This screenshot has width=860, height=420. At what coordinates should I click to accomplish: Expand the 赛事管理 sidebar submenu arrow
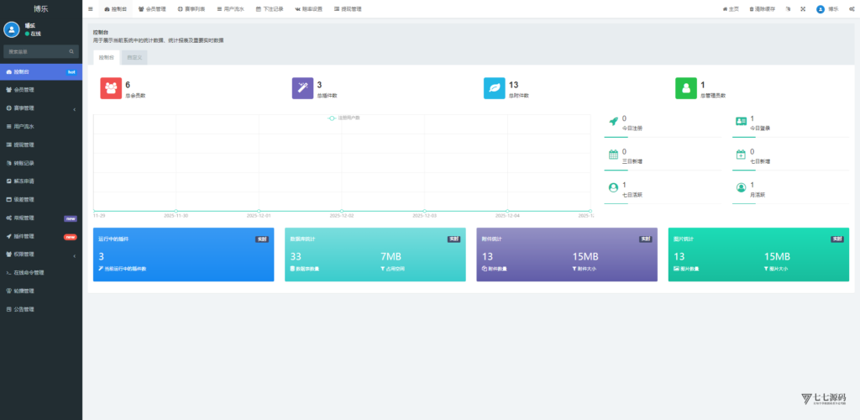click(x=74, y=109)
